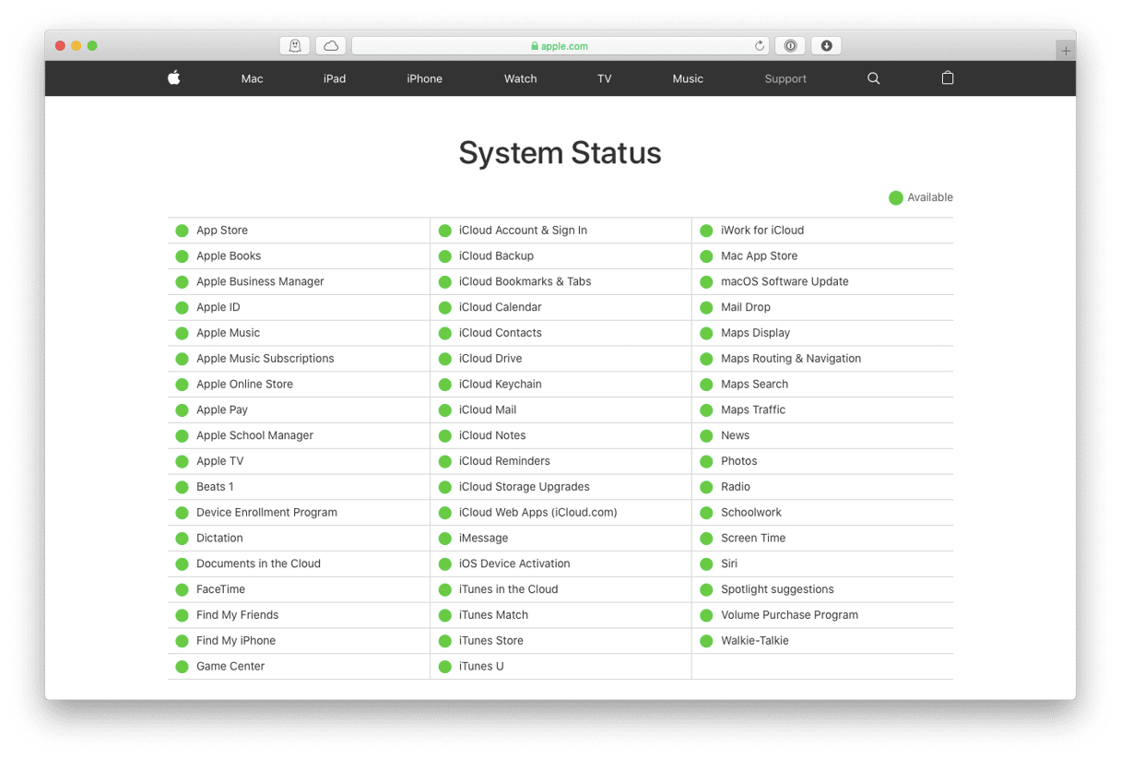1121x759 pixels.
Task: Select Documents in the Cloud entry
Action: [258, 563]
